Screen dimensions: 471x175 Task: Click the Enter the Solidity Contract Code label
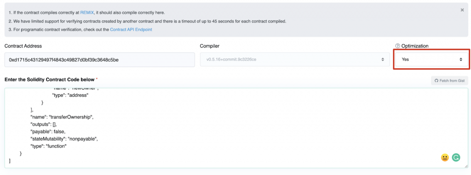coord(50,79)
